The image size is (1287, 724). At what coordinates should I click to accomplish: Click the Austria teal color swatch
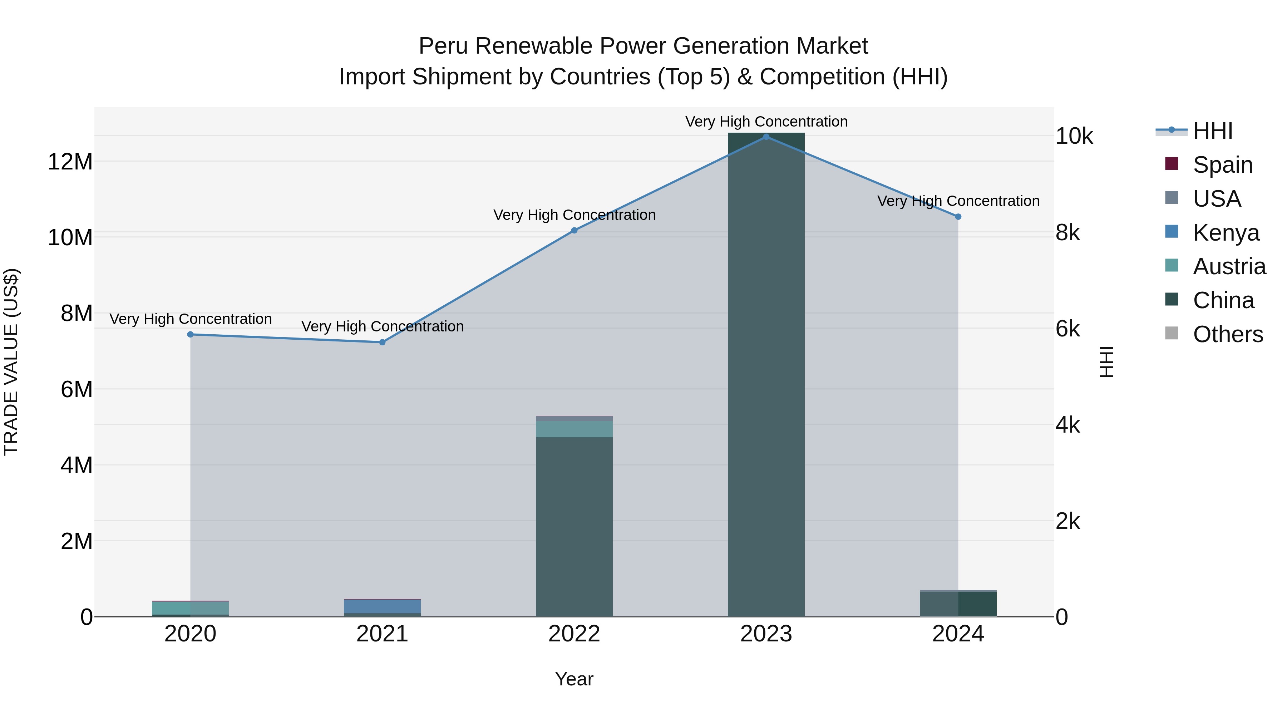click(1172, 265)
